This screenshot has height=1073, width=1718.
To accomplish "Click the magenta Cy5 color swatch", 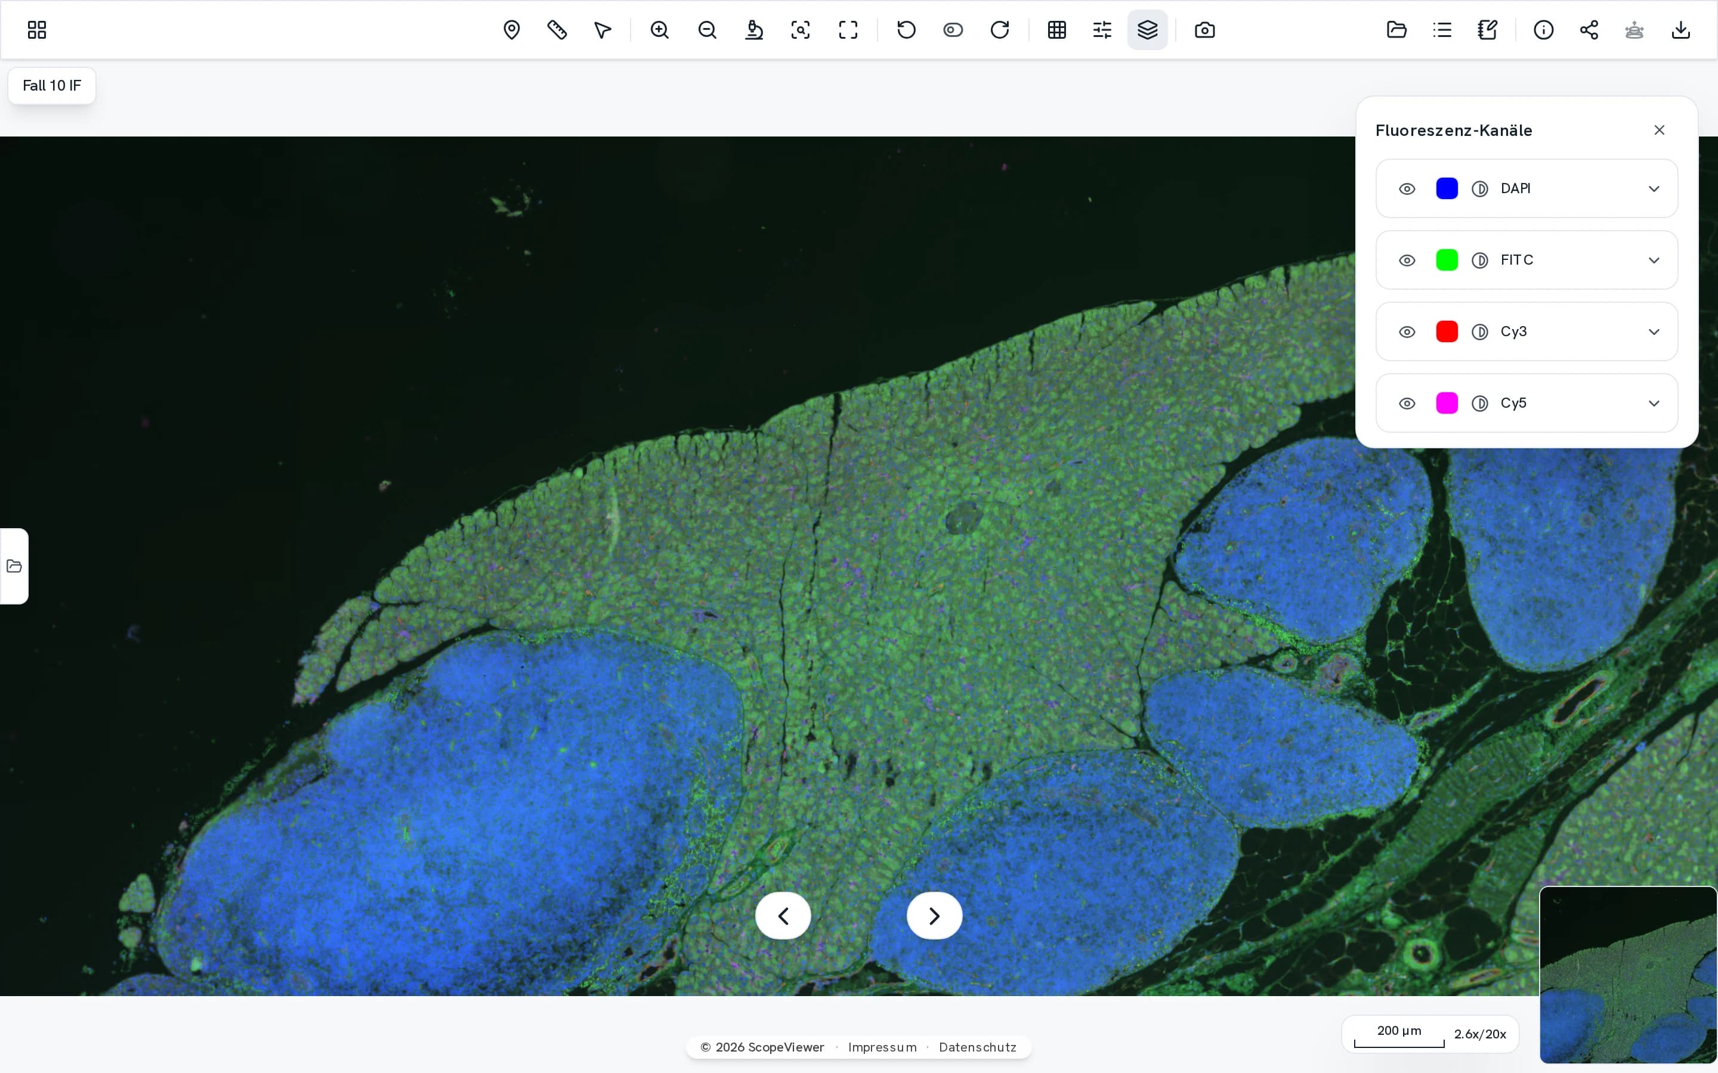I will 1447,403.
